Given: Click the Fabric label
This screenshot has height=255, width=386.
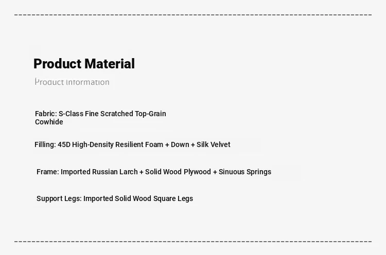Looking at the screenshot, I should 46,114.
